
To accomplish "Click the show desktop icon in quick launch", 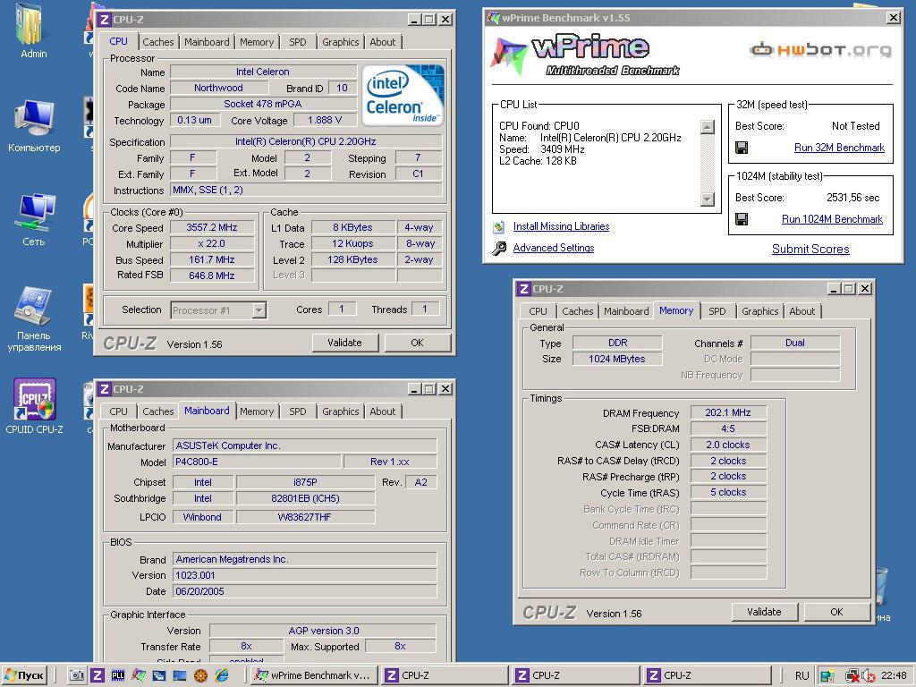I will tap(180, 676).
